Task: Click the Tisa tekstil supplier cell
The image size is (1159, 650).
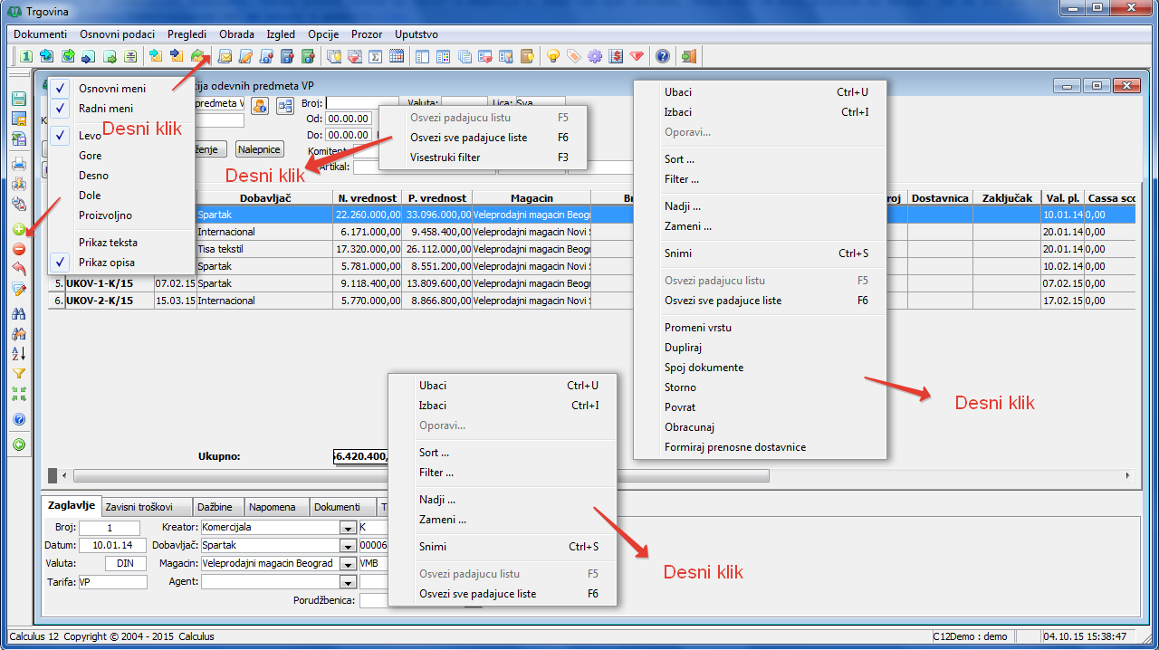Action: coord(264,249)
